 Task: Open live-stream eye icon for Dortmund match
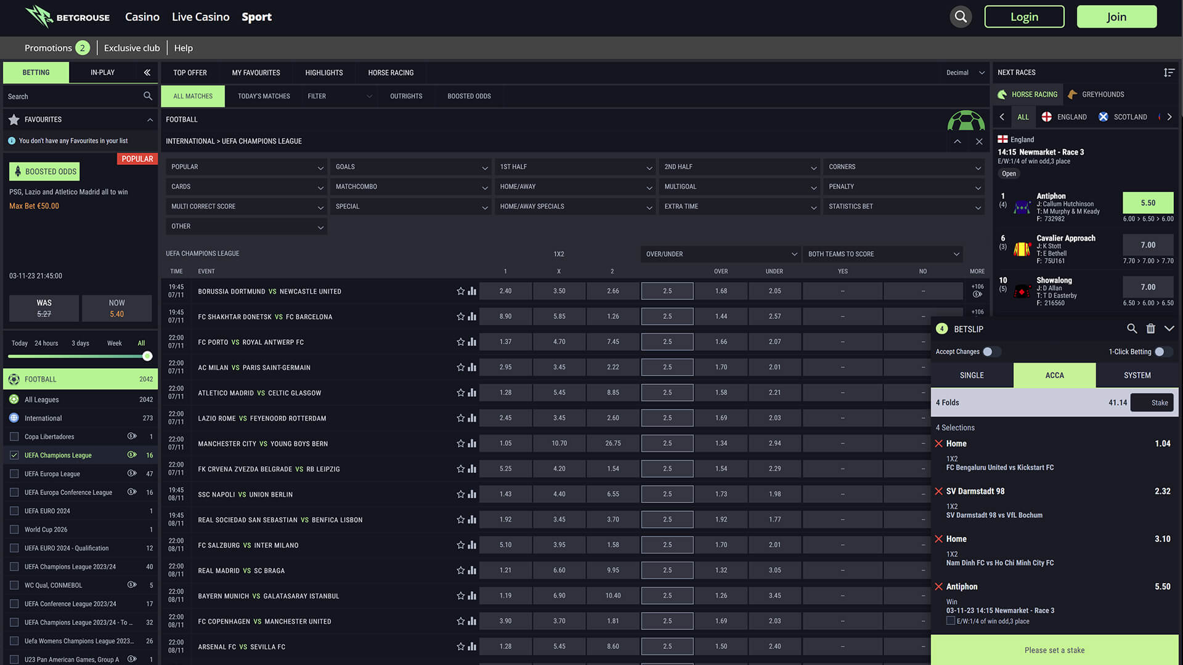point(977,295)
